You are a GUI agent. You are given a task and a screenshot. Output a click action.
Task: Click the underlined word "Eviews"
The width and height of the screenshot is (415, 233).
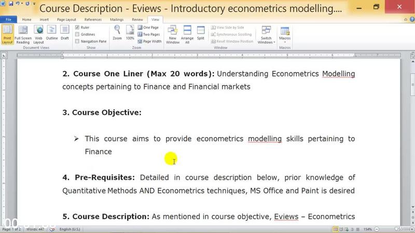(x=286, y=216)
